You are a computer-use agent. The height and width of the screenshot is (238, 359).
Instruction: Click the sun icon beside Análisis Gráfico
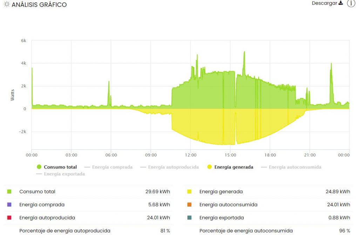coord(7,5)
